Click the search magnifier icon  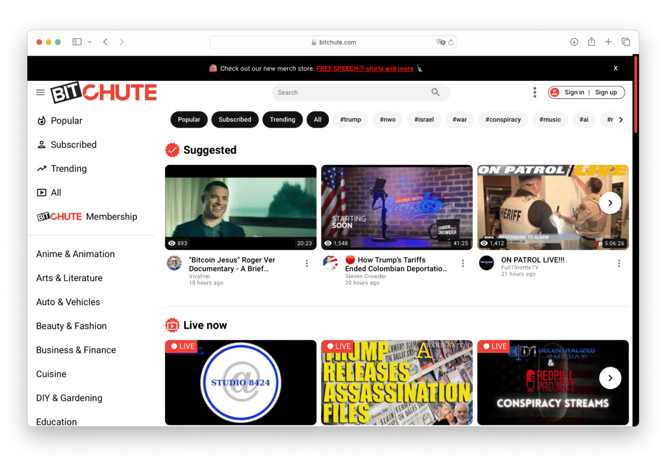[x=435, y=92]
